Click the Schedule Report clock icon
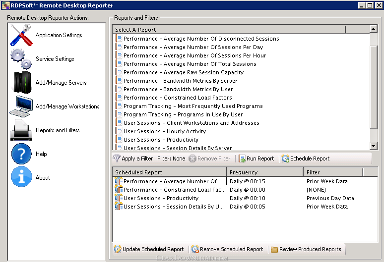 coord(285,158)
